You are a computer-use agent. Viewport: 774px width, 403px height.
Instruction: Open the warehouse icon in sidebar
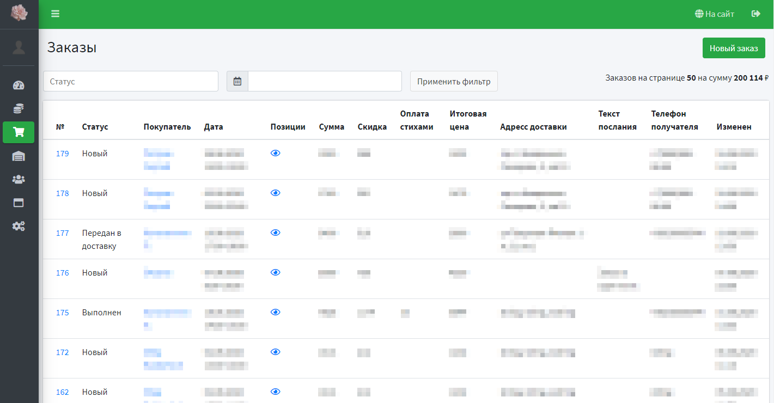(x=19, y=156)
